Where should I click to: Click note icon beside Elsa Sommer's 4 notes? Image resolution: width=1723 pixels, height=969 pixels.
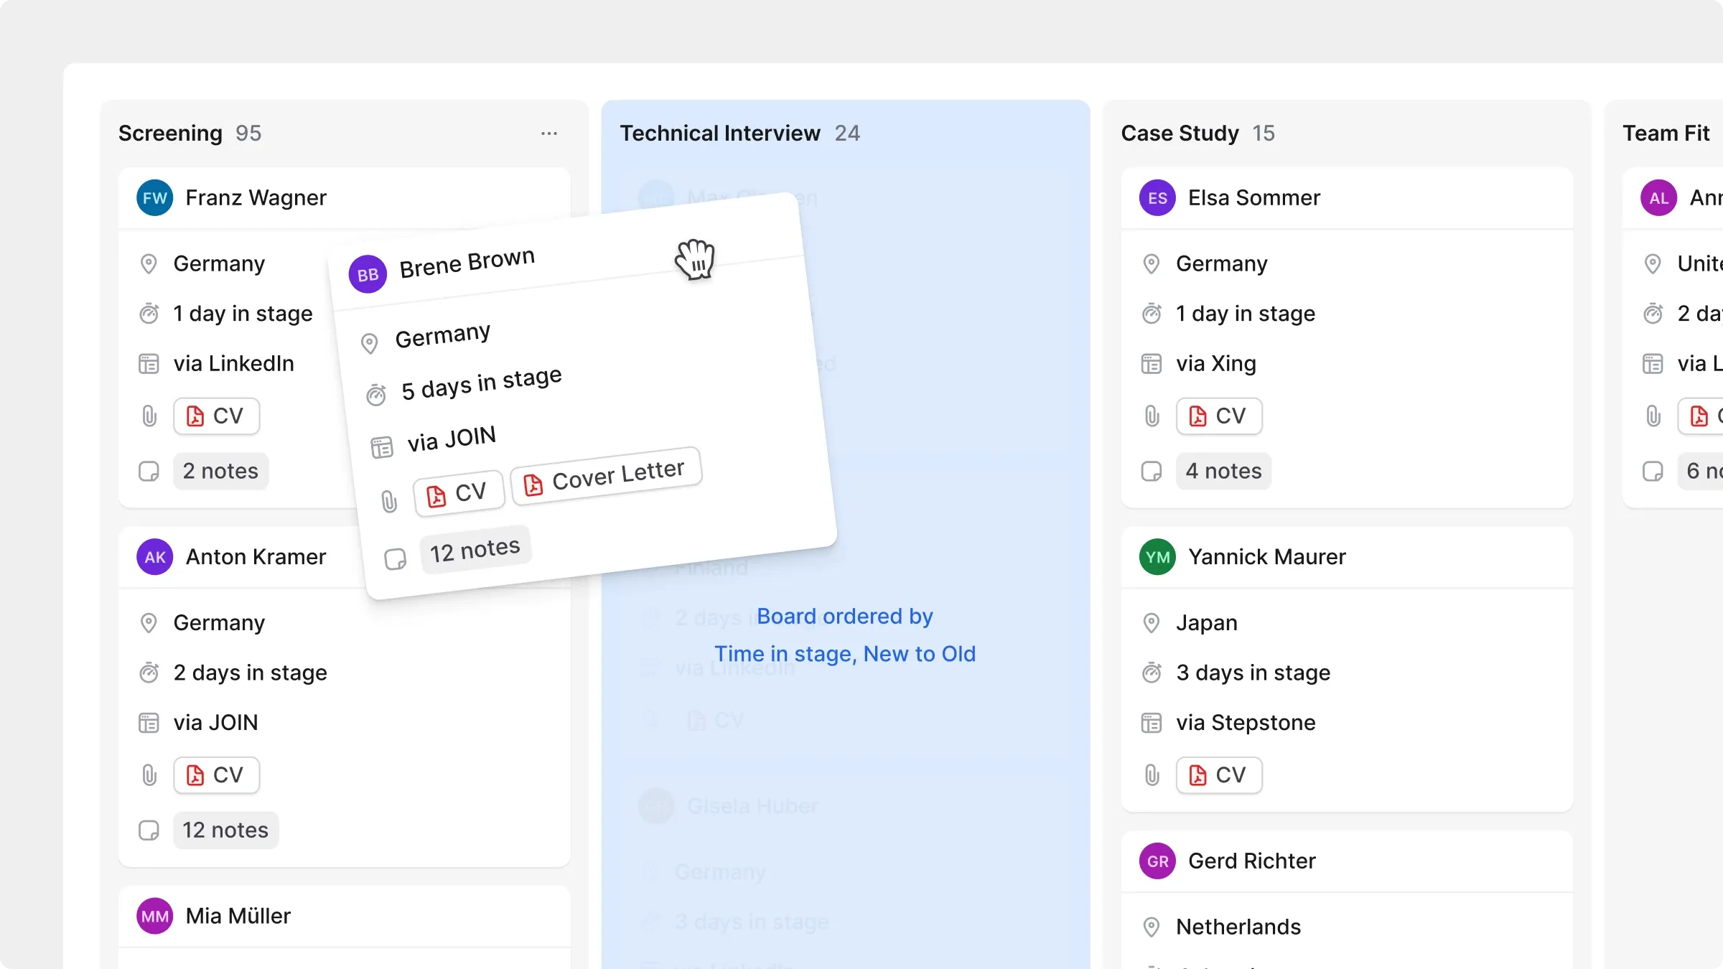pos(1152,472)
